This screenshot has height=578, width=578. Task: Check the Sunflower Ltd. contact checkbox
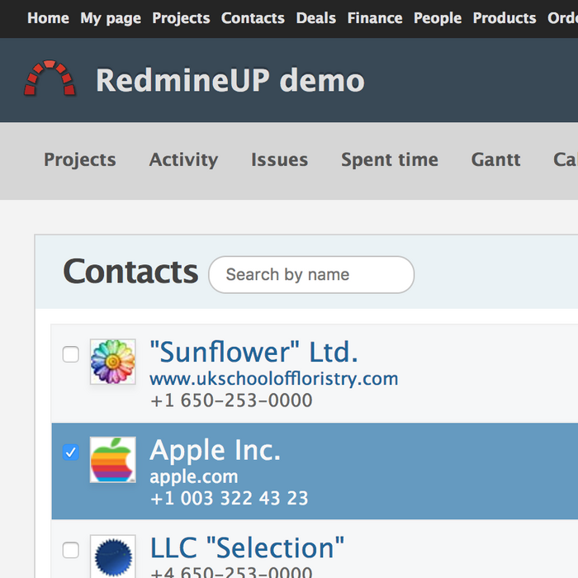[71, 354]
